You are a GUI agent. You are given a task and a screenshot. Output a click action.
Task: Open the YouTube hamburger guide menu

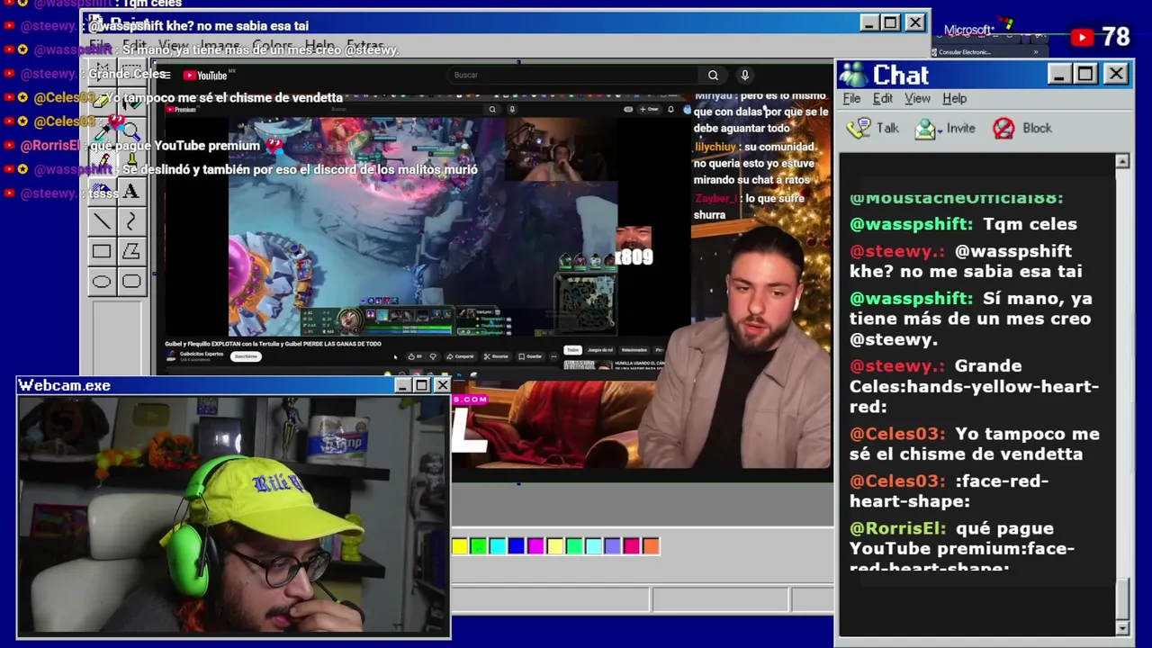click(167, 76)
